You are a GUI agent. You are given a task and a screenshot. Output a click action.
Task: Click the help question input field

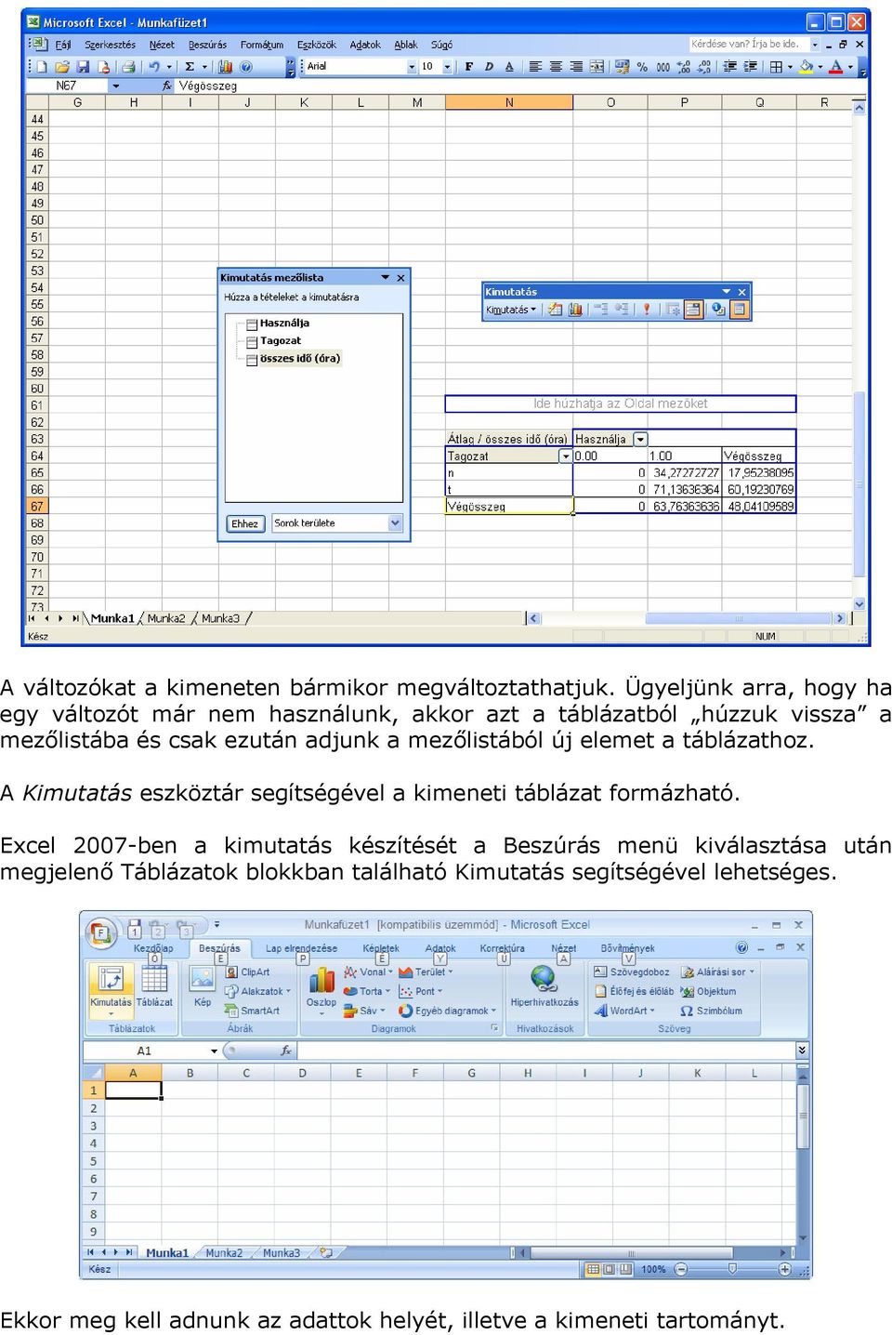pyautogui.click(x=748, y=44)
